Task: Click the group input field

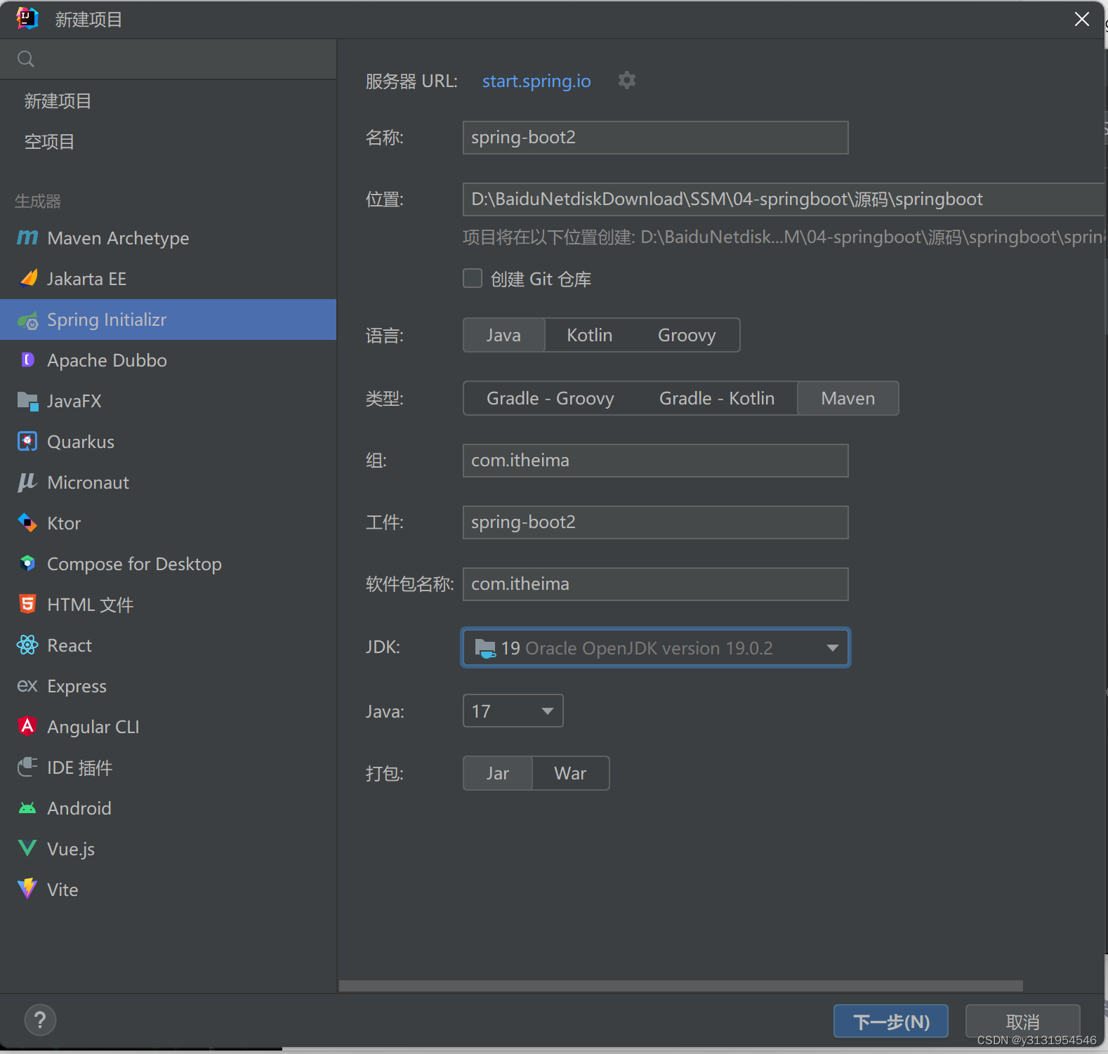Action: (x=656, y=461)
